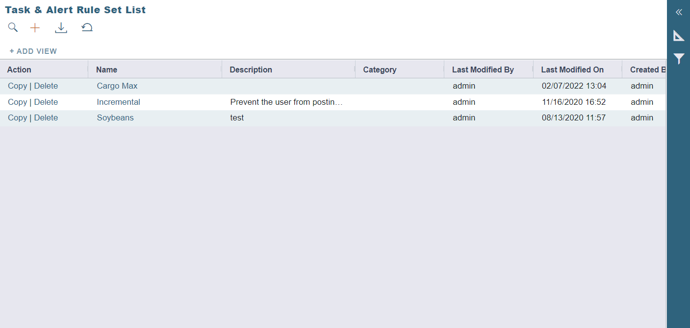Sort by Last Modified By column
The width and height of the screenshot is (690, 328).
point(483,70)
